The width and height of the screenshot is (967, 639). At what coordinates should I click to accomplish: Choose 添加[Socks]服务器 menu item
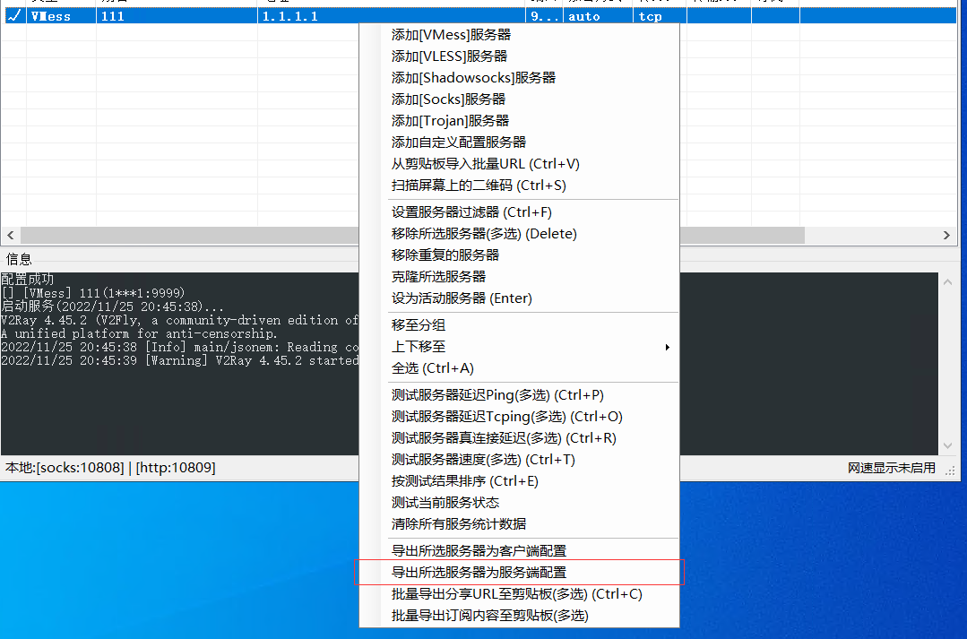(x=449, y=99)
